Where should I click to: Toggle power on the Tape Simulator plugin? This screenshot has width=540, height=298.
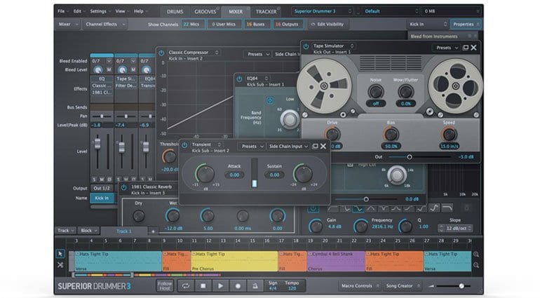pyautogui.click(x=306, y=46)
